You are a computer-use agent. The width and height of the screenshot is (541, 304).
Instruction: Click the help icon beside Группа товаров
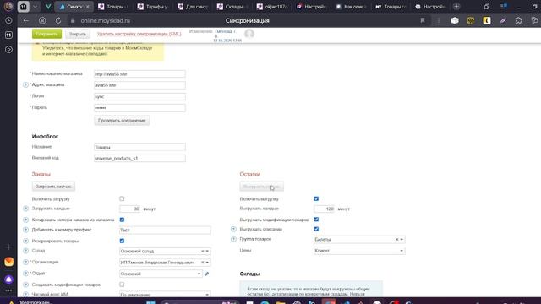click(x=233, y=239)
